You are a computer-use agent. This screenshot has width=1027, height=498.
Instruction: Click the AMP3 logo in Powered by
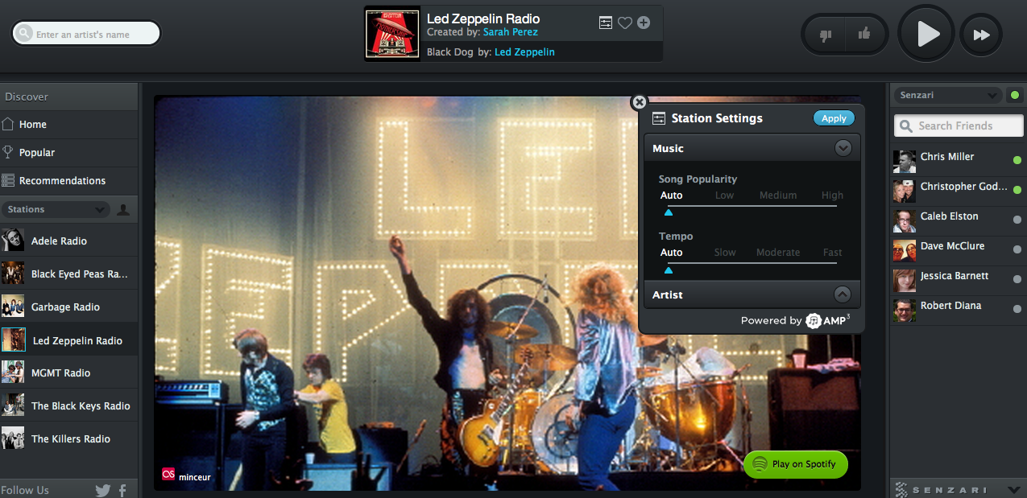point(827,320)
